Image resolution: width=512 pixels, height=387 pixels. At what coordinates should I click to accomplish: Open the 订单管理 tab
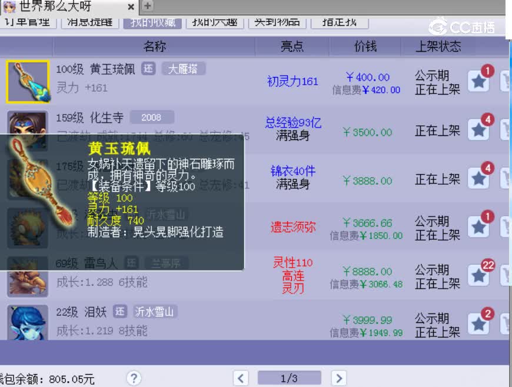tap(28, 23)
